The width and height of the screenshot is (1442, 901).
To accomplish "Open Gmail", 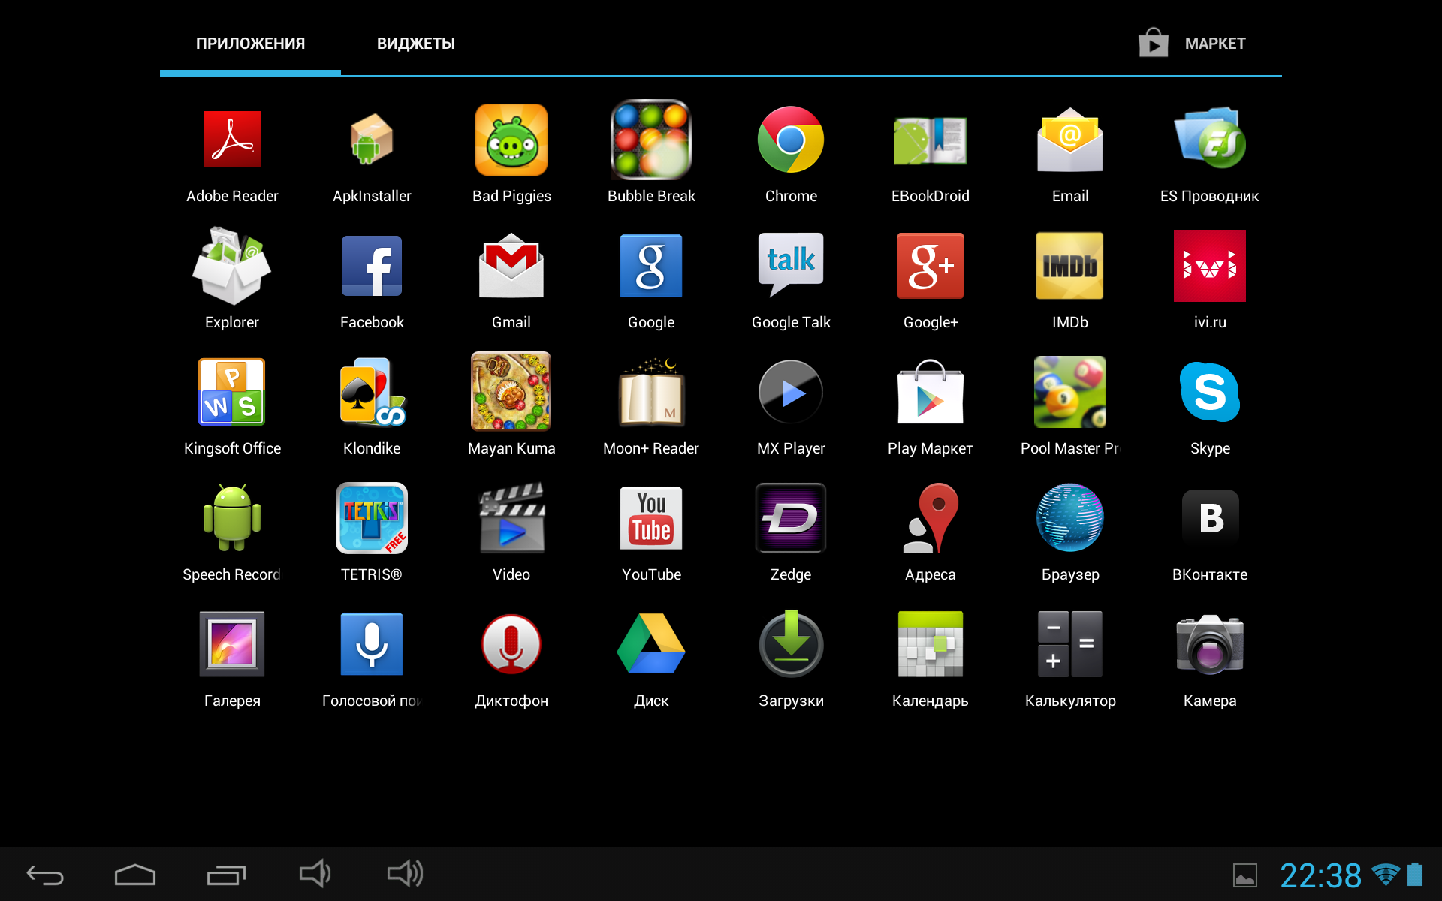I will pyautogui.click(x=511, y=266).
